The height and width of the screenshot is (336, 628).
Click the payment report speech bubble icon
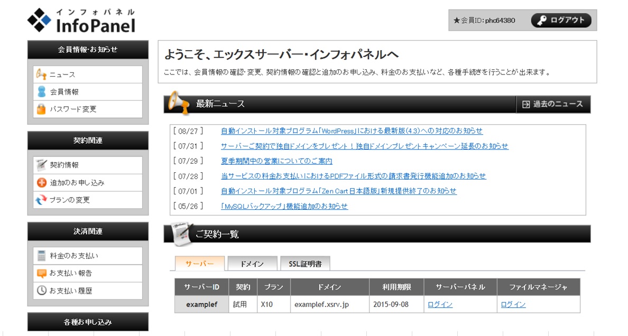(41, 273)
